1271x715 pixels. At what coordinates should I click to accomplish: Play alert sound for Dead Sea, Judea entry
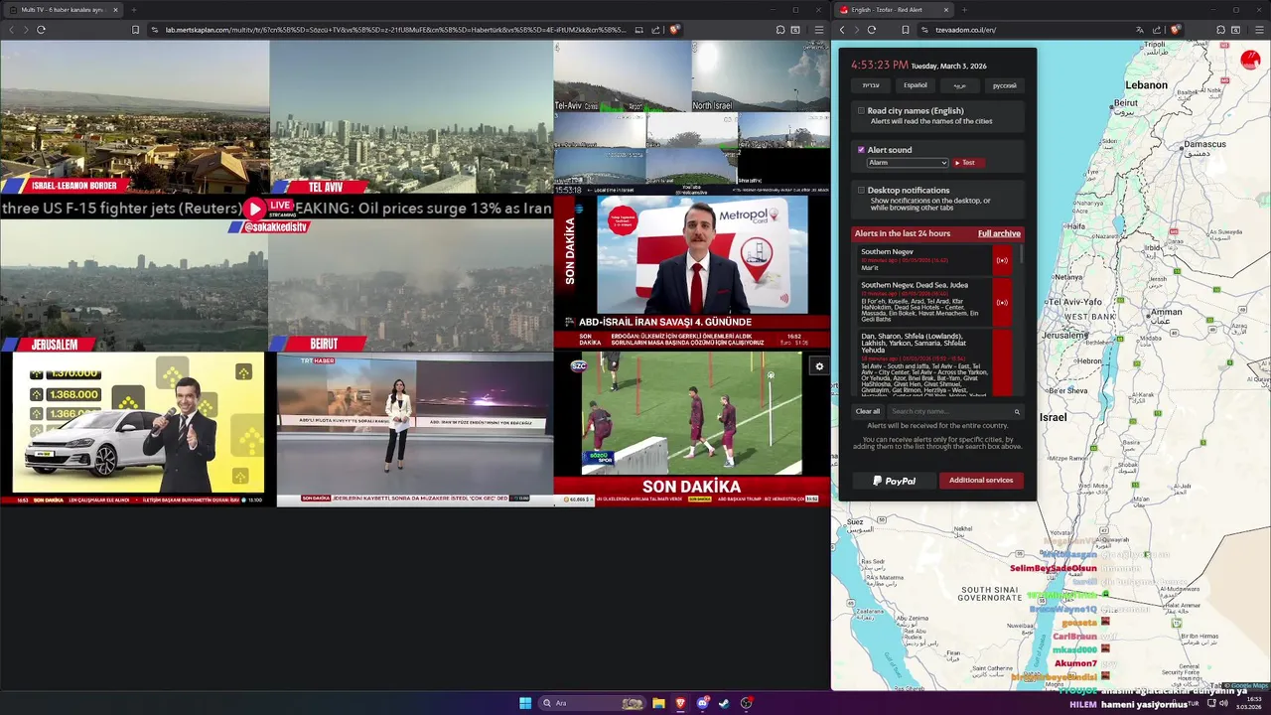click(1002, 303)
